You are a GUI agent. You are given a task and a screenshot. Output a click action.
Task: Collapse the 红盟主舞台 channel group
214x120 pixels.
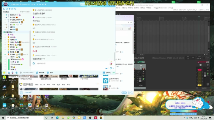pyautogui.click(x=4, y=32)
